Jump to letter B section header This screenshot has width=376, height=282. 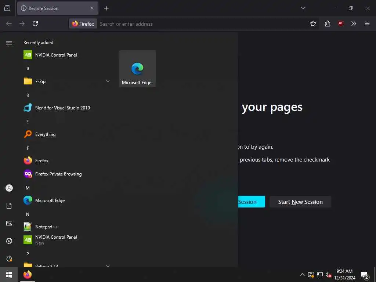click(x=28, y=95)
